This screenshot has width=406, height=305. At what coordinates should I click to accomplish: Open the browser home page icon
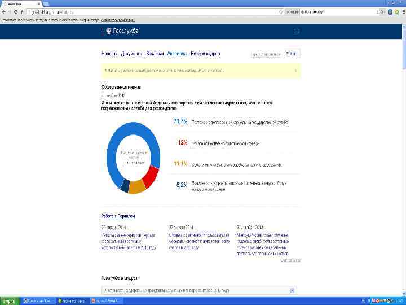click(22, 12)
